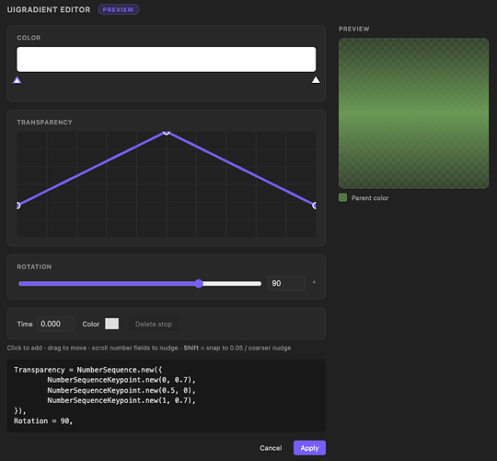Viewport: 497px width, 461px height.
Task: Select the left color stop marker
Action: coord(17,80)
